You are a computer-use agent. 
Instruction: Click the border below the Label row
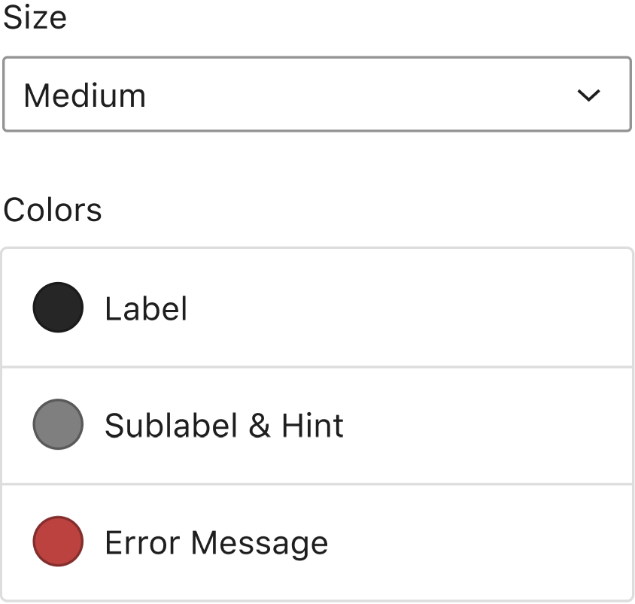click(317, 367)
